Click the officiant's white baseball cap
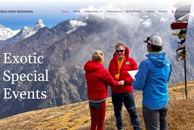This screenshot has width=194, height=130. (153, 40)
